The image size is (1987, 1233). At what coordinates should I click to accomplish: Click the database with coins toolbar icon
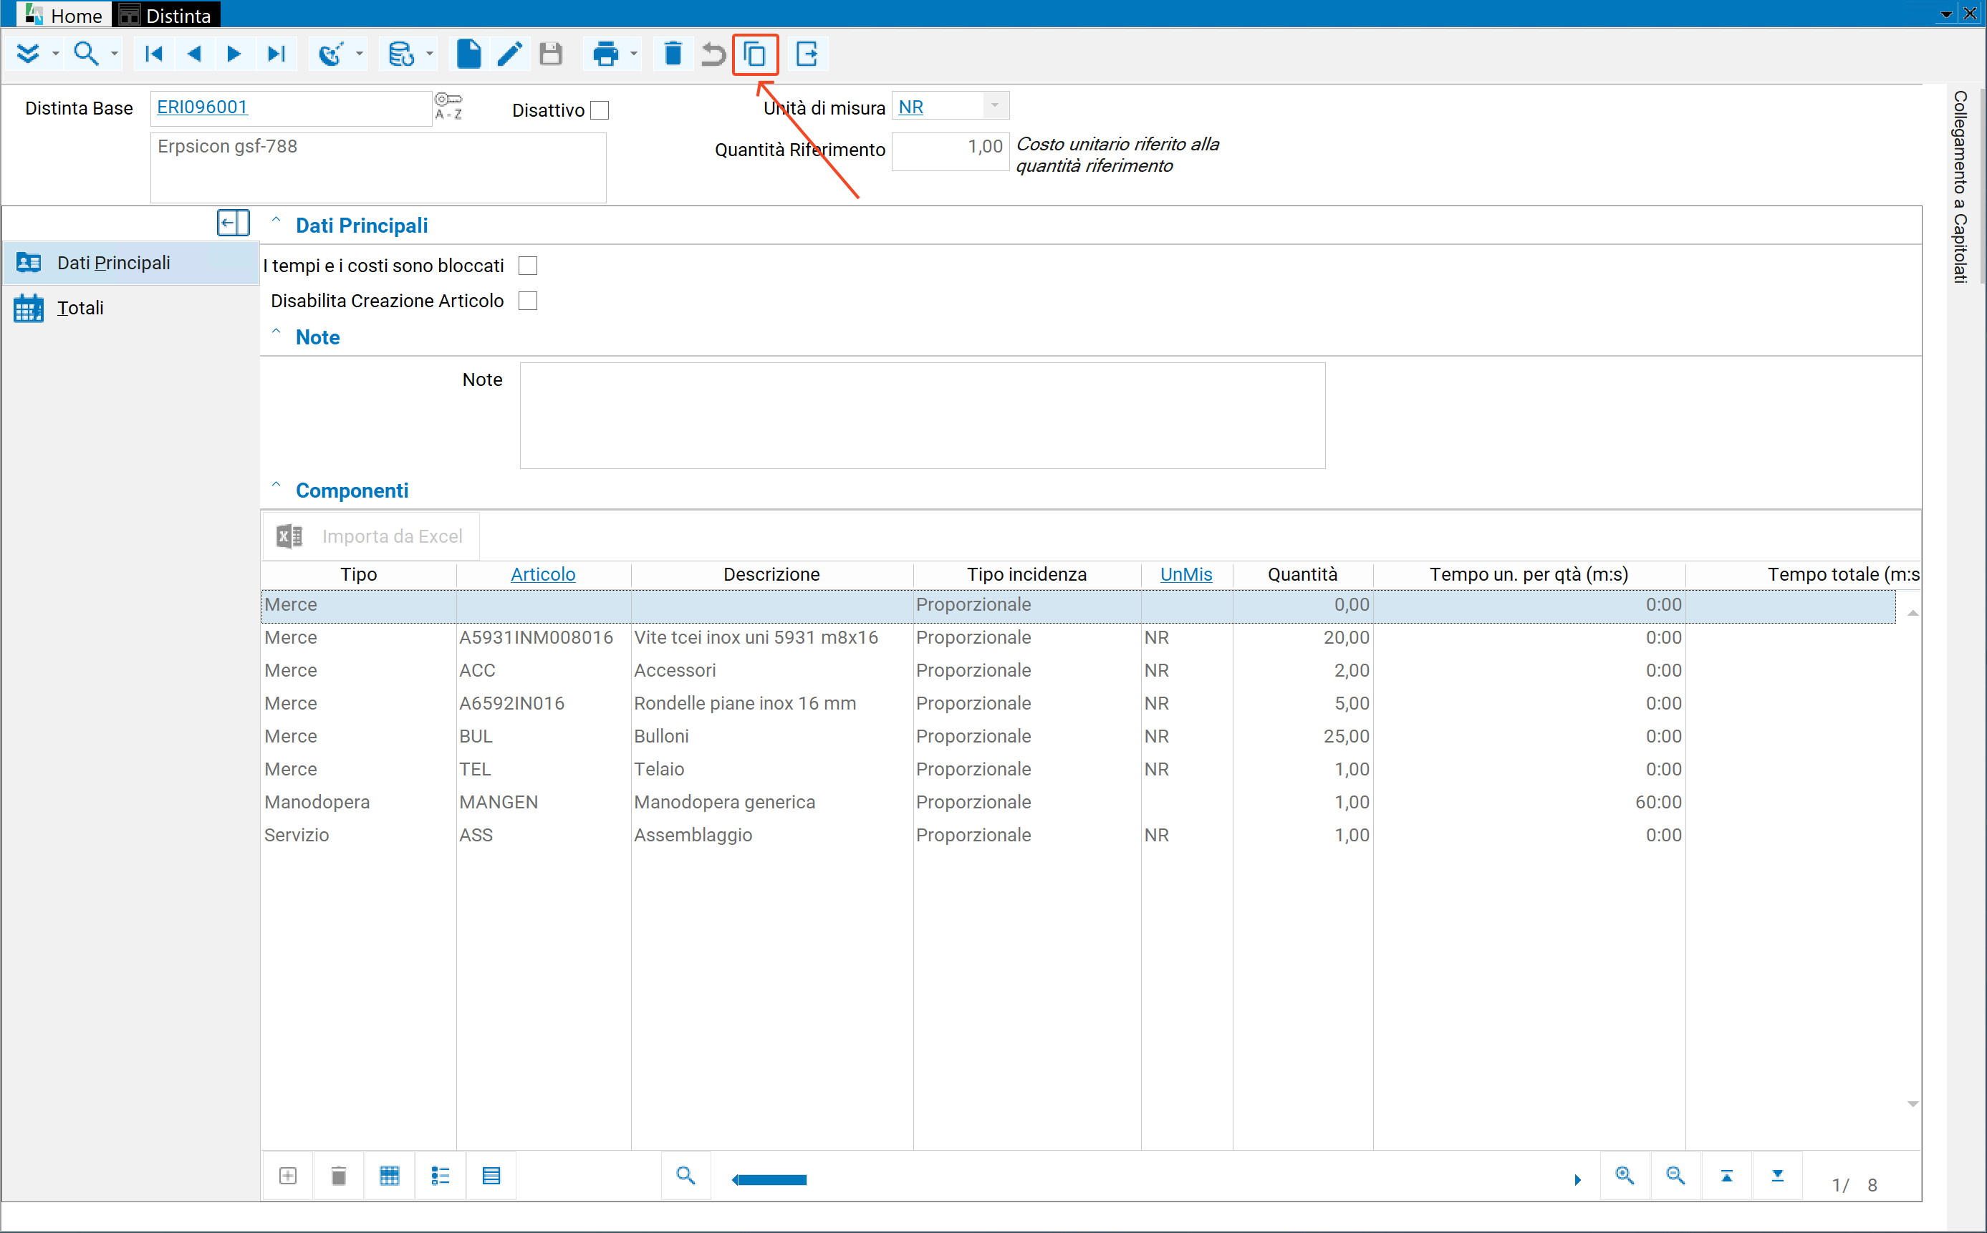401,54
